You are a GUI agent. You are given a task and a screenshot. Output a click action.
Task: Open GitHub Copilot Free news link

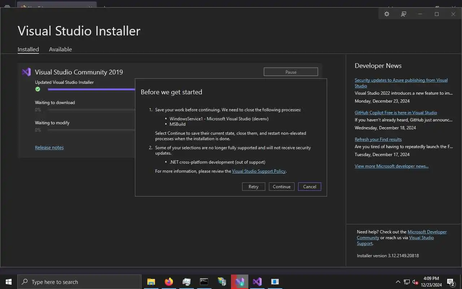pyautogui.click(x=396, y=113)
